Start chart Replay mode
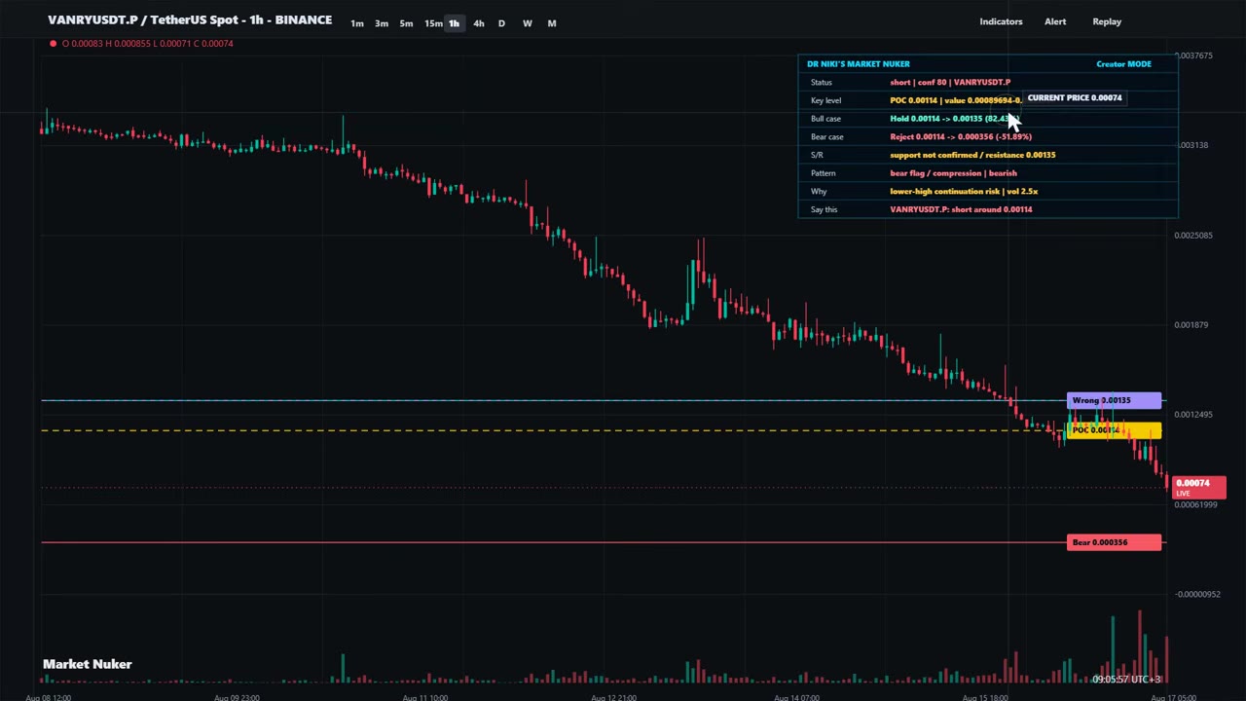This screenshot has width=1246, height=701. point(1107,21)
